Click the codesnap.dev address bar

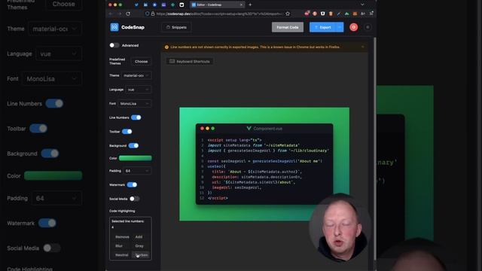(x=219, y=14)
